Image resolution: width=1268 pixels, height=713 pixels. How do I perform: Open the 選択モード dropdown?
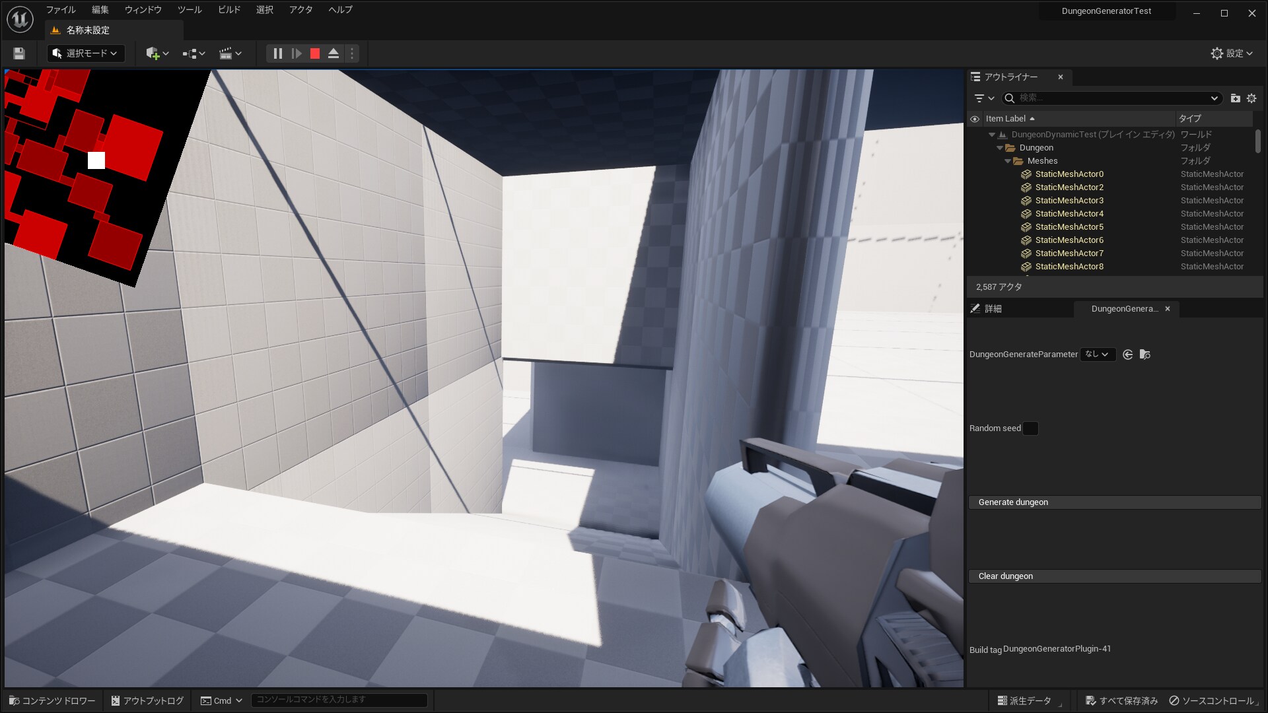pos(85,53)
